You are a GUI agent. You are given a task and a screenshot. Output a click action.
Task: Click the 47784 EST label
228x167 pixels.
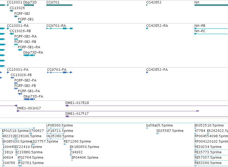click(x=200, y=131)
